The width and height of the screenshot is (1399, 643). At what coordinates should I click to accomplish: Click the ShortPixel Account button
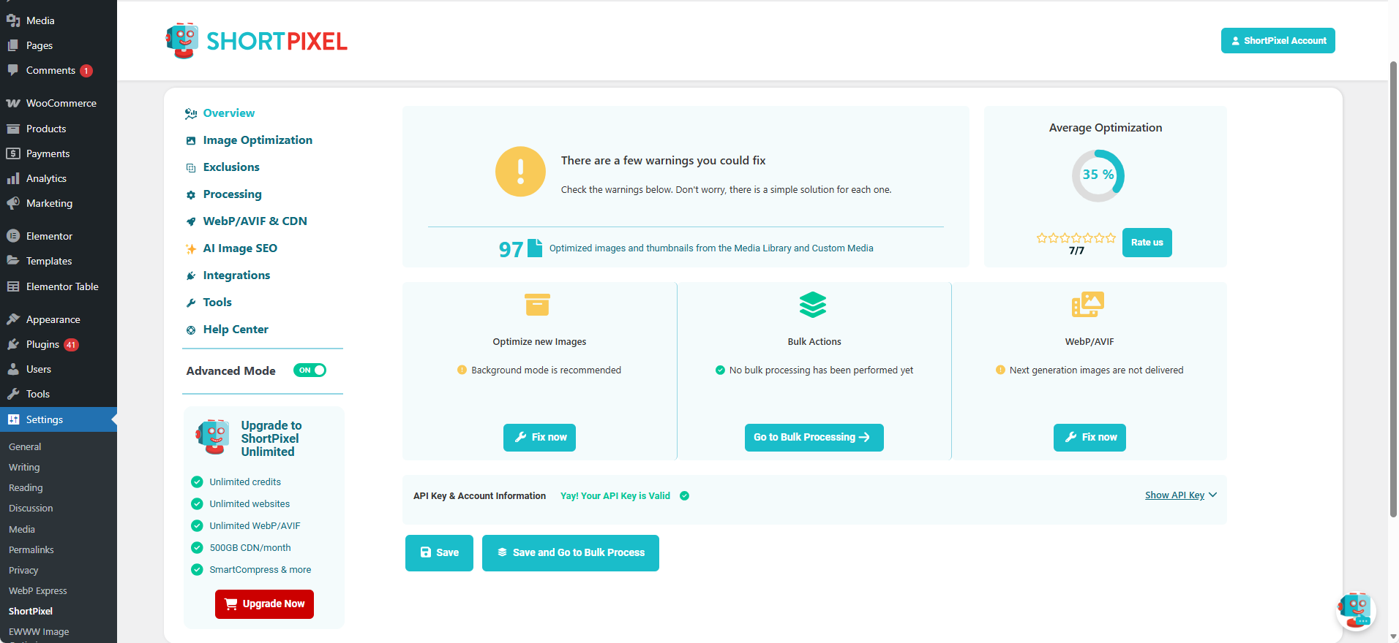pos(1278,41)
